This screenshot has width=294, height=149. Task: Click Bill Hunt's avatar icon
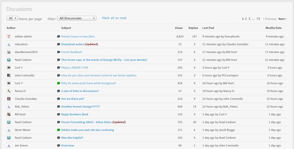9,114
